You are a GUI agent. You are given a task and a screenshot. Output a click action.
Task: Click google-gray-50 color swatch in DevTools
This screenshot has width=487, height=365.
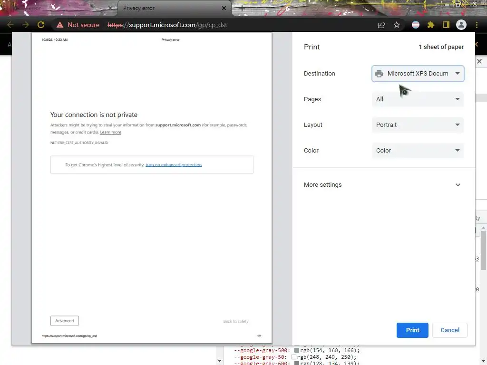click(x=294, y=357)
